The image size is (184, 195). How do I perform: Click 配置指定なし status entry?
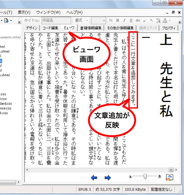point(162,189)
